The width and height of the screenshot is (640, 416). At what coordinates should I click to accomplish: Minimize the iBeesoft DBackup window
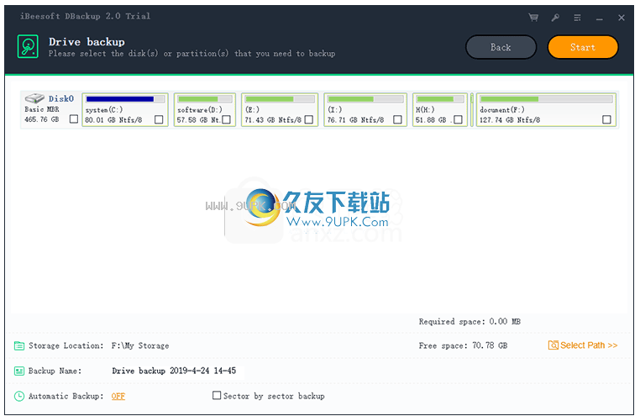[x=599, y=18]
